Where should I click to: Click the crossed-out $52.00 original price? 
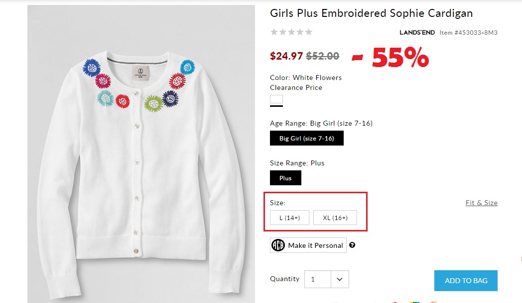pyautogui.click(x=322, y=56)
